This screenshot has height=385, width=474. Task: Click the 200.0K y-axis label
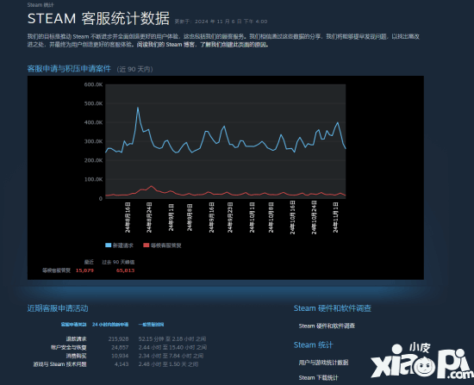[93, 160]
